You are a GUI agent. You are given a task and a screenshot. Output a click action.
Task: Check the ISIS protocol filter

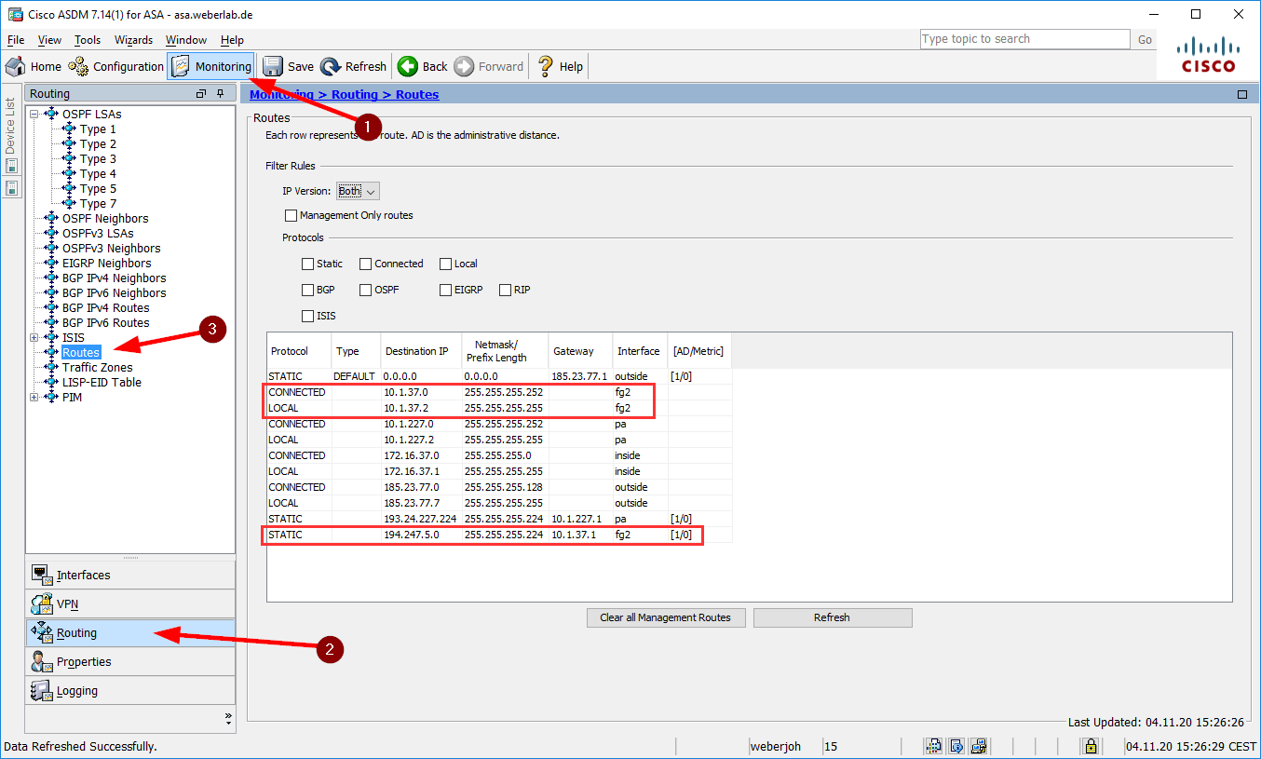click(307, 316)
